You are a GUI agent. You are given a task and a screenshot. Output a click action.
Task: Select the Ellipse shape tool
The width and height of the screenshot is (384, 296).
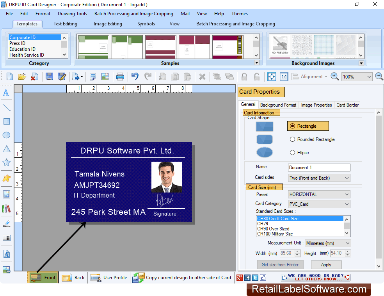coord(6,135)
